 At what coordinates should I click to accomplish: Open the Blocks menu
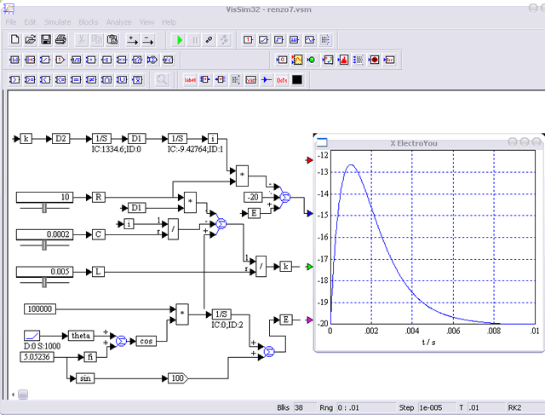tap(88, 21)
